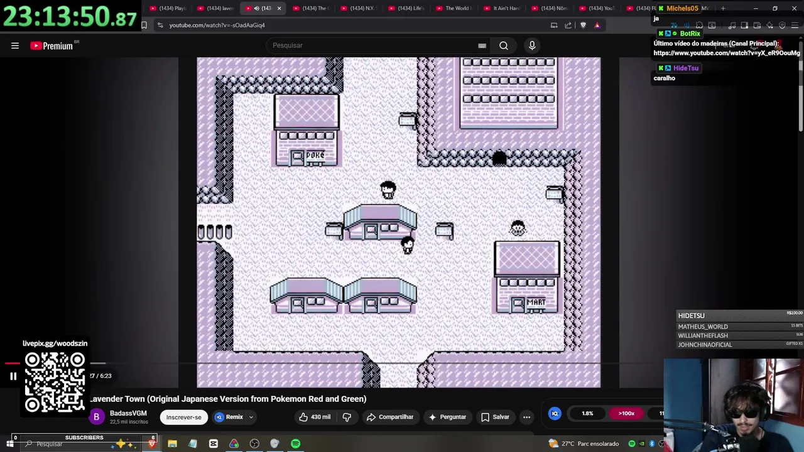
Task: Click the cast/screen icon in the address bar
Action: click(554, 25)
